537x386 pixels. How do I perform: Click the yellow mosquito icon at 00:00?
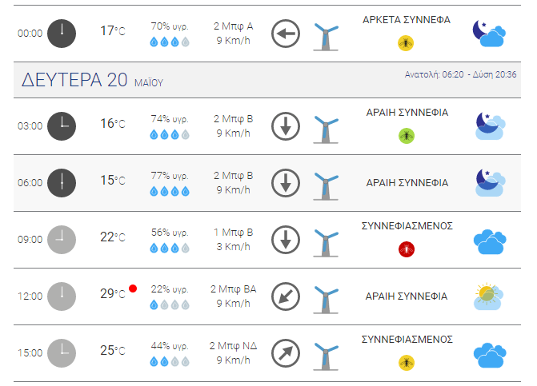click(406, 43)
